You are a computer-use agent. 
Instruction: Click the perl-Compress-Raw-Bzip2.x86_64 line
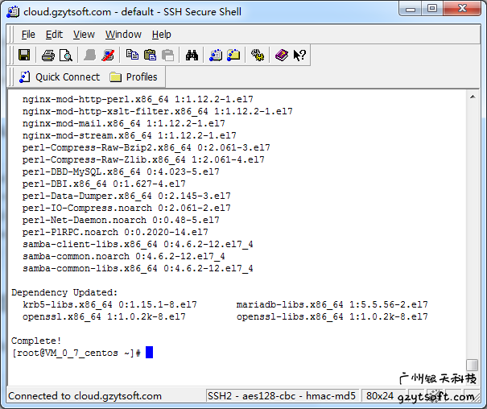[146, 147]
